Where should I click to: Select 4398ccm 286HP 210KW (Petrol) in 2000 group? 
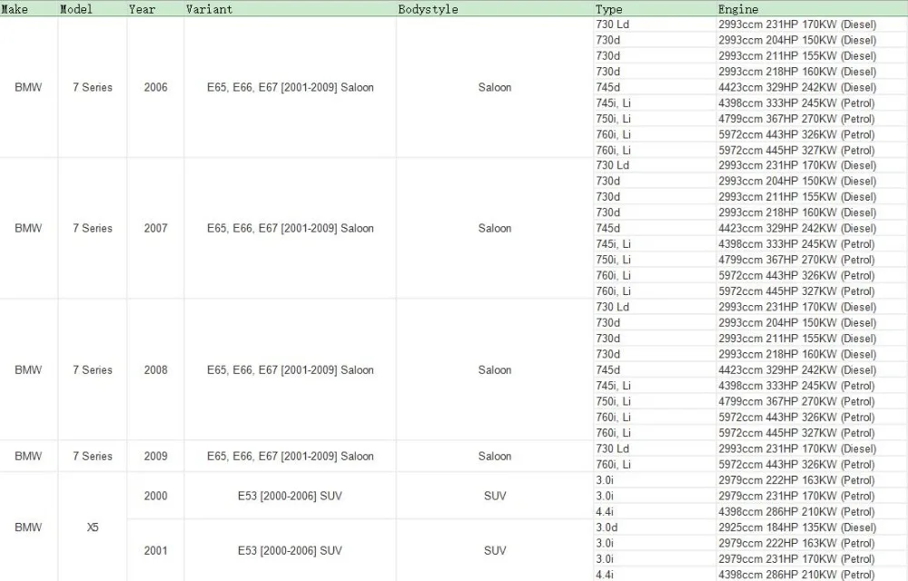coord(812,512)
